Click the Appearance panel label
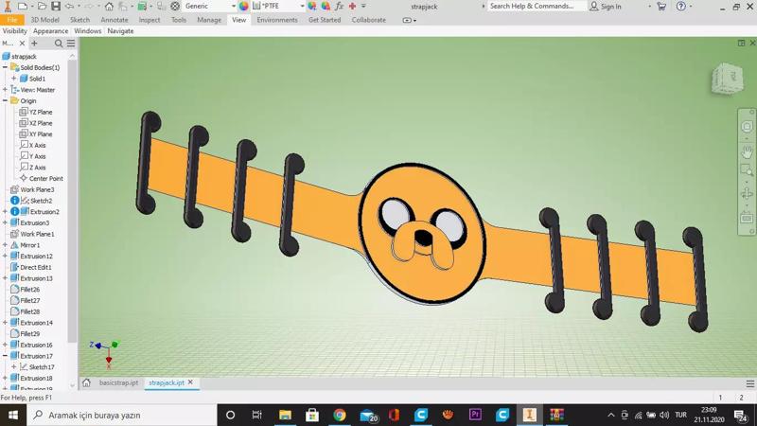The image size is (757, 426). 51,31
